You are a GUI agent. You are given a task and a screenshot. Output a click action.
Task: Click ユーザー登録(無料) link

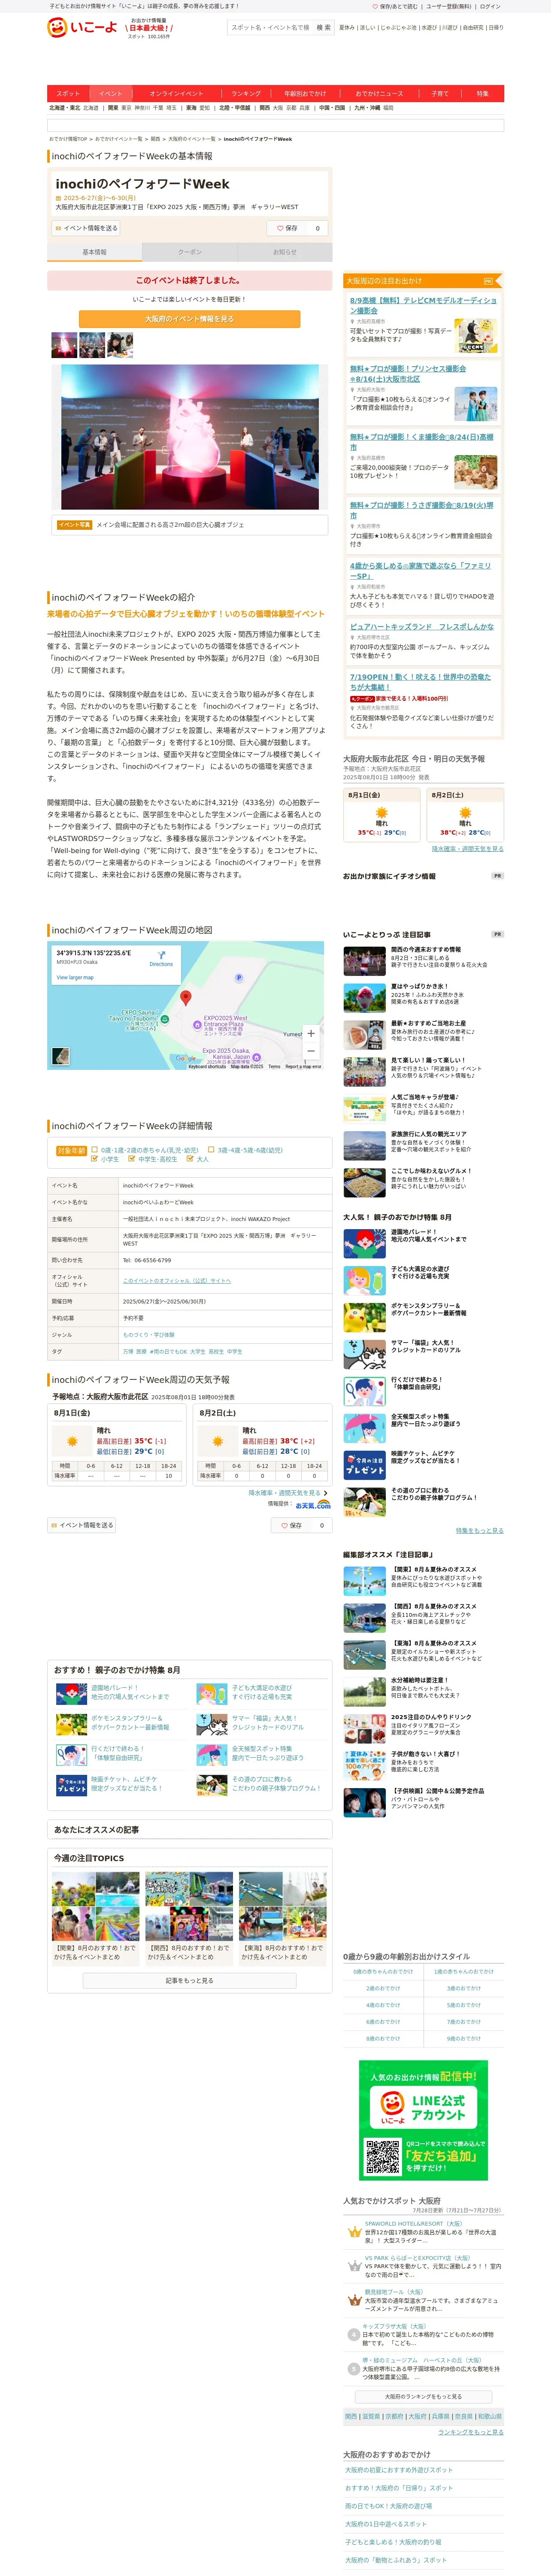pos(448,6)
